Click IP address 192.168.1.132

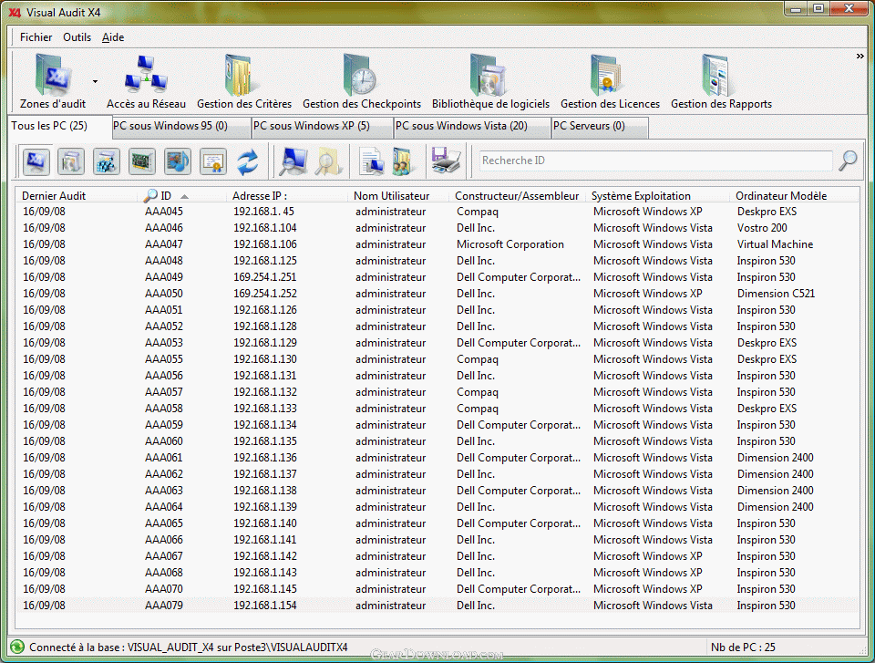[x=265, y=392]
